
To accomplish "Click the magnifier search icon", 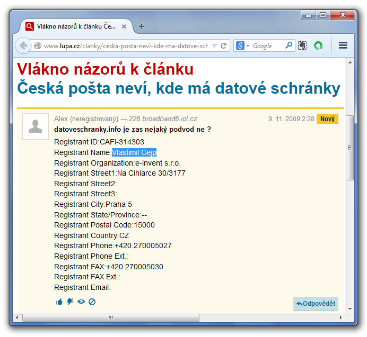I will coord(289,45).
